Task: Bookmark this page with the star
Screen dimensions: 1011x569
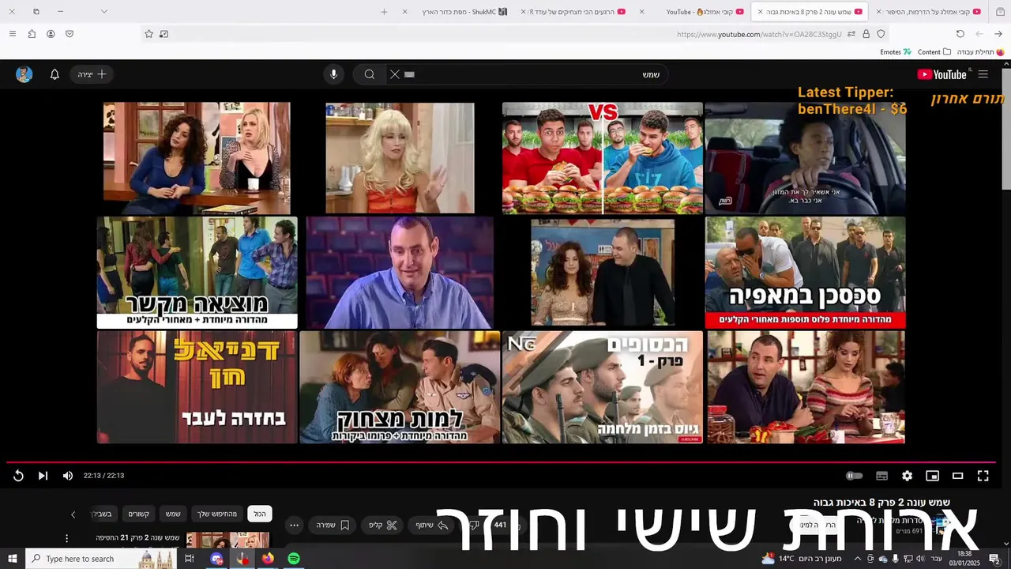Action: point(148,34)
